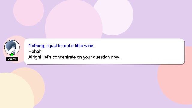Select the DELPHI name label
Viewport: 192px width, 108px height.
tap(12, 59)
